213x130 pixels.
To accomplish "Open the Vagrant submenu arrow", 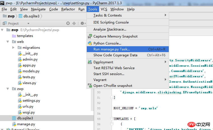I will click(165, 79).
